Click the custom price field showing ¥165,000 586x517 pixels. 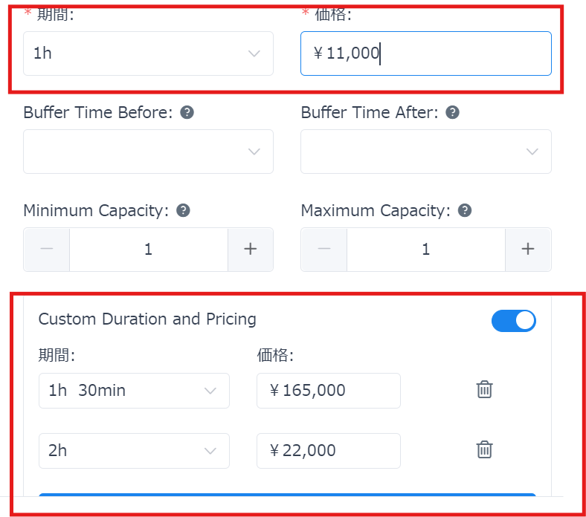click(x=328, y=391)
